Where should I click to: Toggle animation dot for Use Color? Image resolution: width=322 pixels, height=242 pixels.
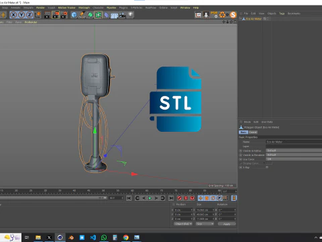(241, 159)
